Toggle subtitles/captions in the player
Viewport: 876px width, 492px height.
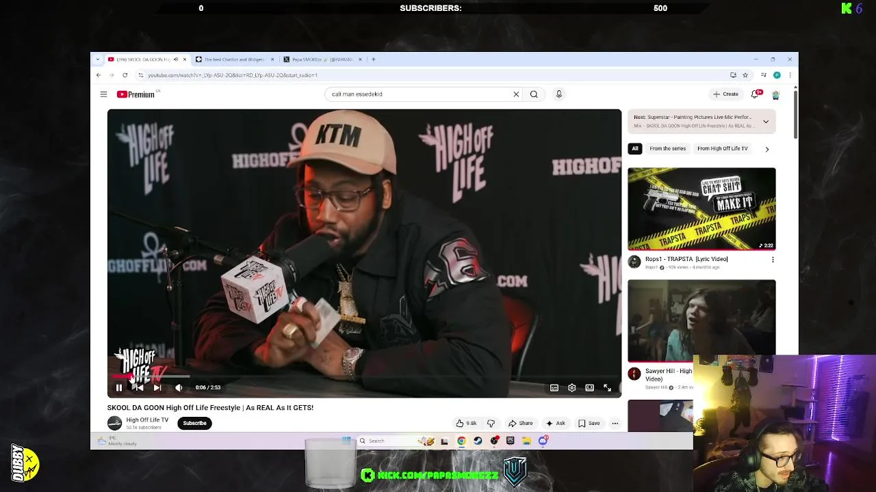554,387
